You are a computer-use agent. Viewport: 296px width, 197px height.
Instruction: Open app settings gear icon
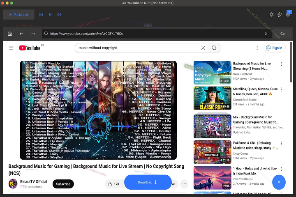pos(271,14)
